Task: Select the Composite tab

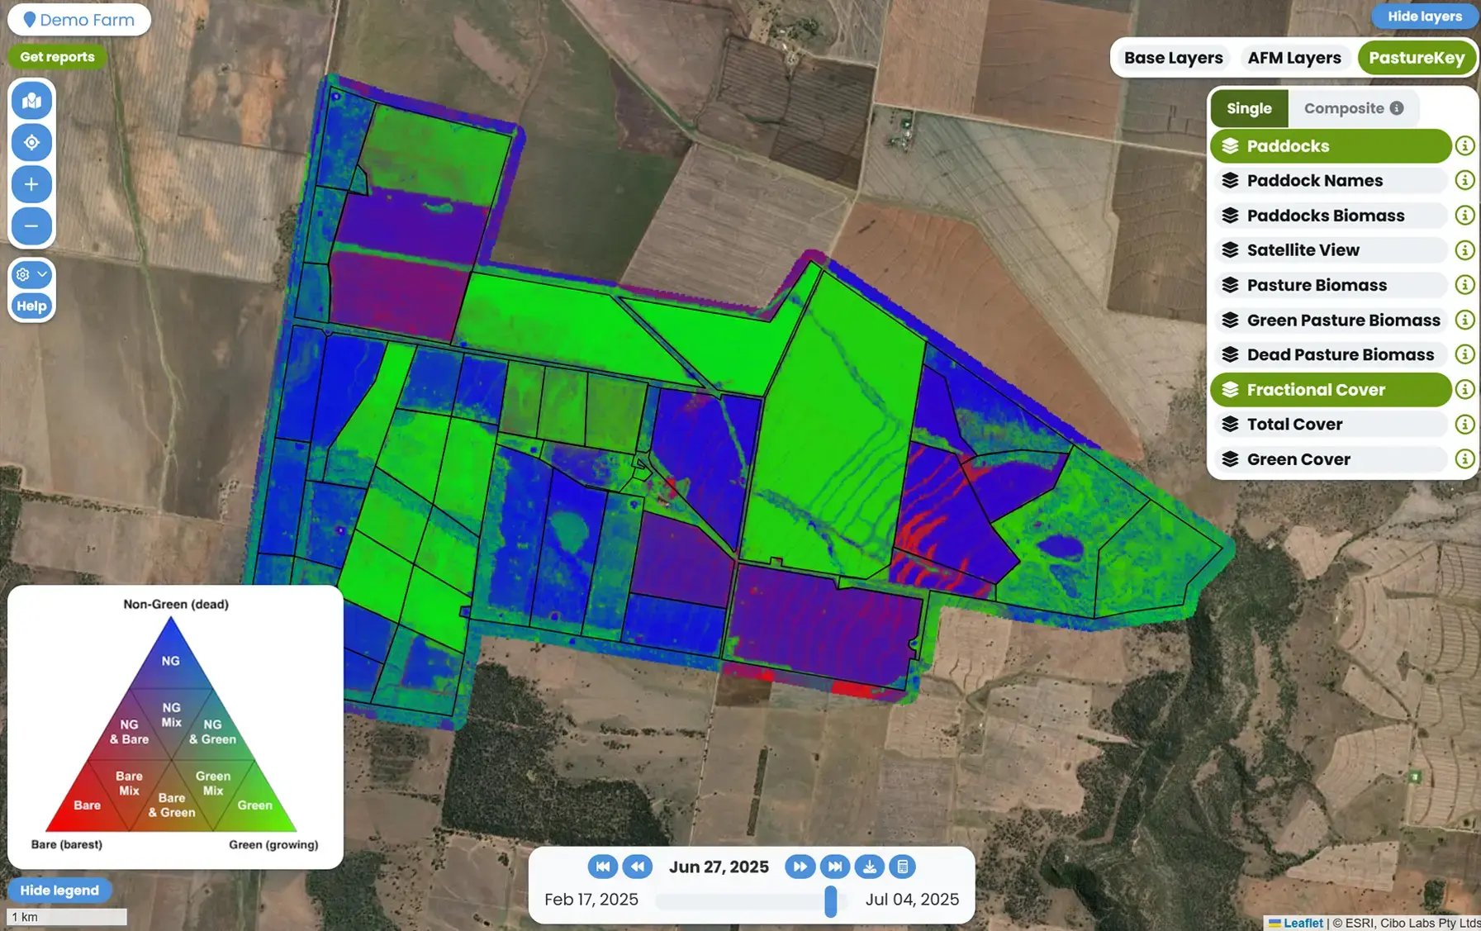Action: pyautogui.click(x=1352, y=108)
